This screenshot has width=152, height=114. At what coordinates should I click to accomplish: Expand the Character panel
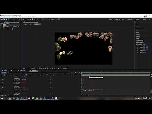click(138, 34)
